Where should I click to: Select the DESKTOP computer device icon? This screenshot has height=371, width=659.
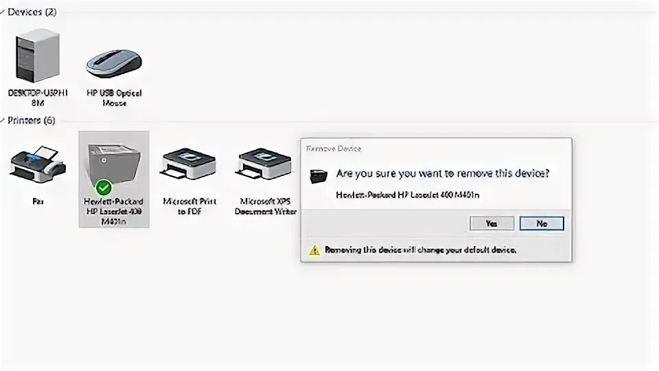[37, 55]
